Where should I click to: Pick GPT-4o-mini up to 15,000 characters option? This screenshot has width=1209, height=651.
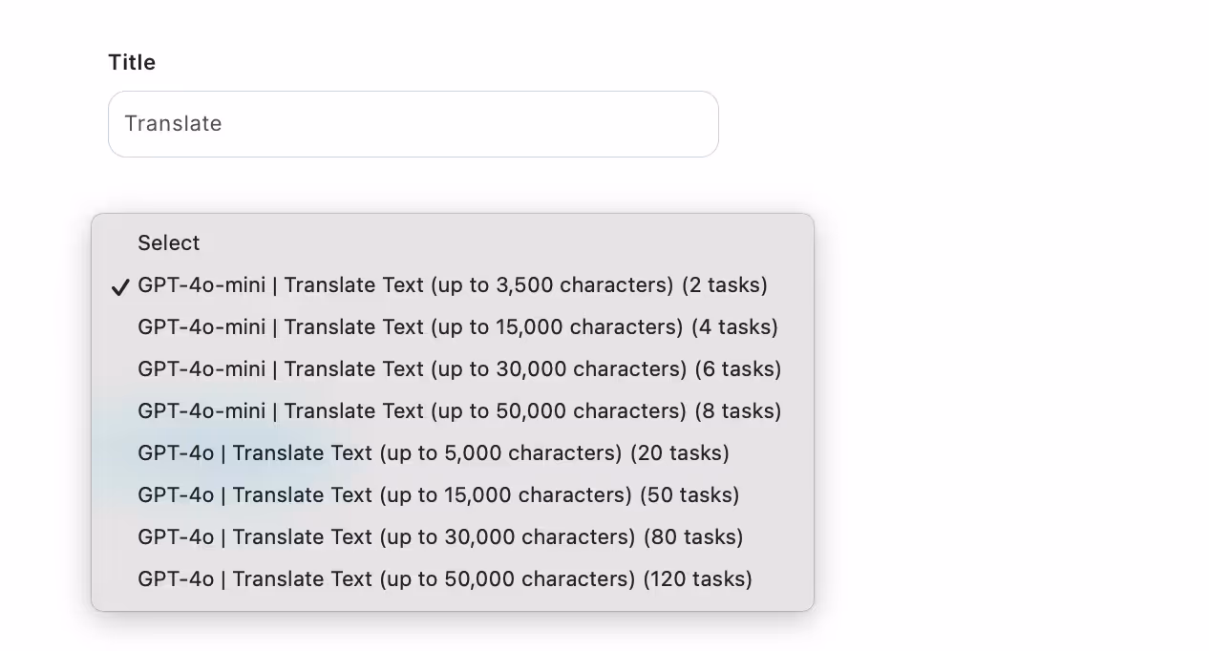pyautogui.click(x=453, y=327)
